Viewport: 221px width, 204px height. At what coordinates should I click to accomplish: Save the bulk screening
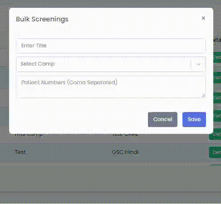[194, 119]
